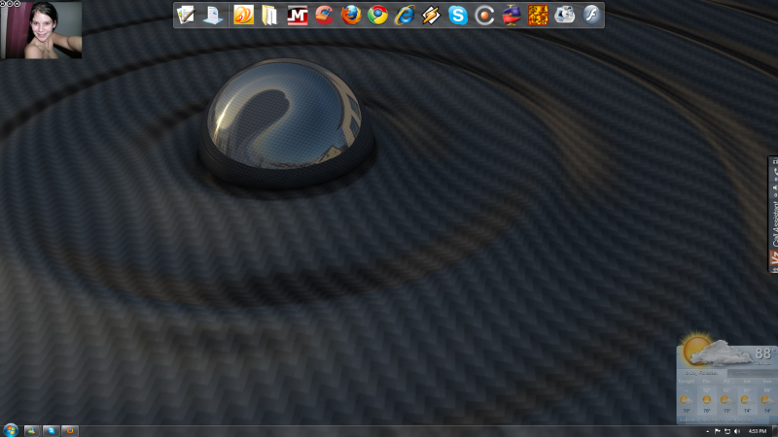Image resolution: width=778 pixels, height=437 pixels.
Task: Click the photo gadget thumbnail
Action: 42,32
